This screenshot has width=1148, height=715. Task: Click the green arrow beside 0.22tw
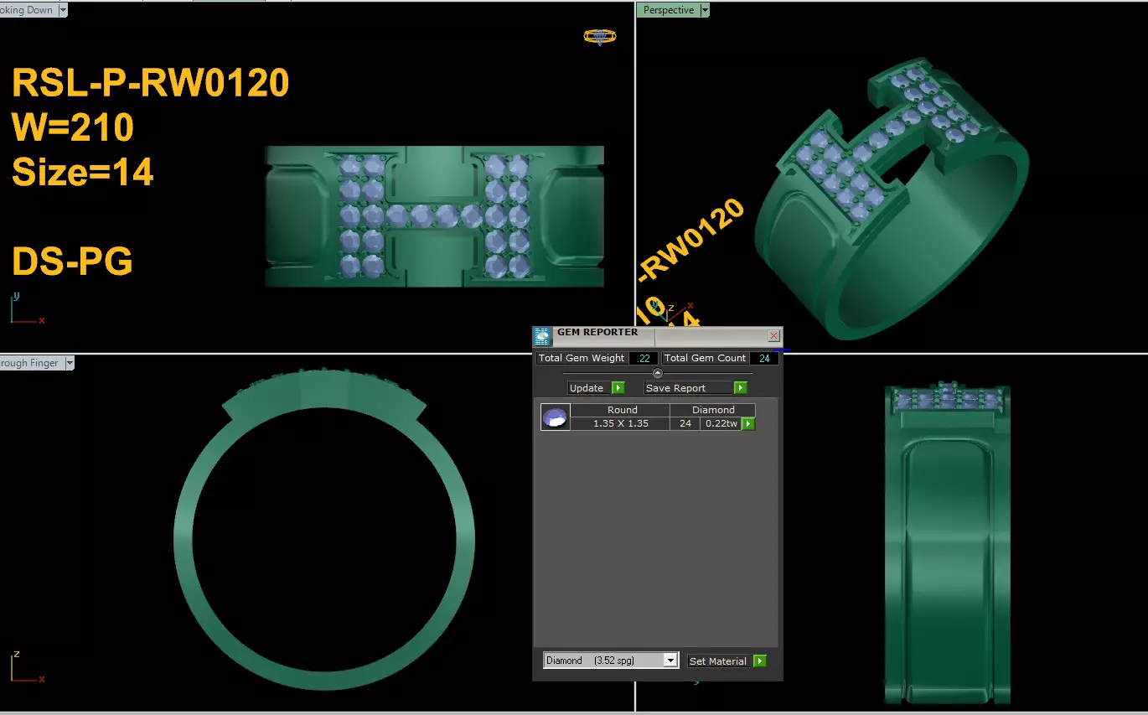pyautogui.click(x=748, y=424)
